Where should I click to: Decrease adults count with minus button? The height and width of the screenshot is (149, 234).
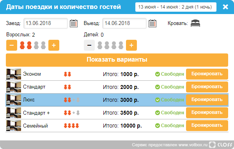(x=12, y=45)
